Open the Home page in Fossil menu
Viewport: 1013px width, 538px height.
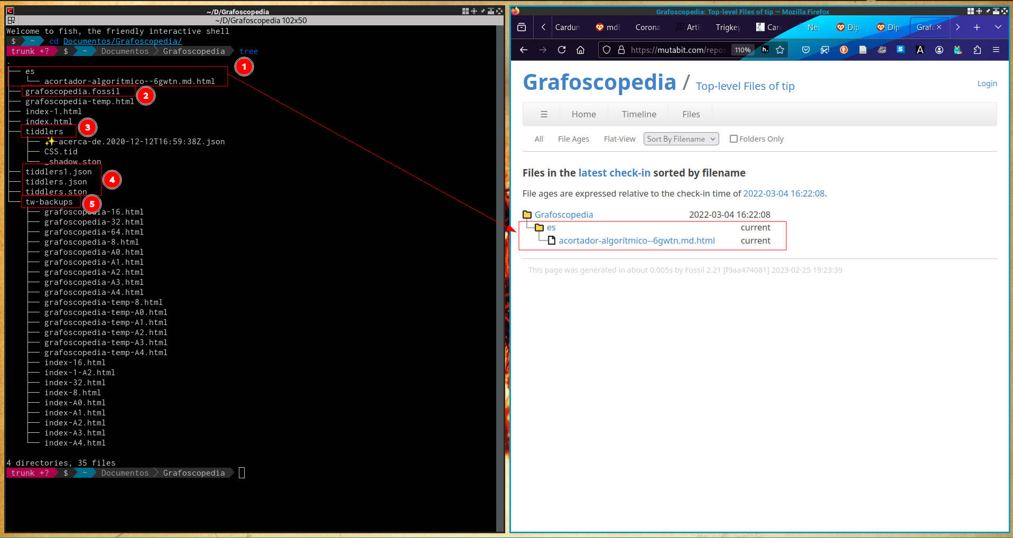583,114
